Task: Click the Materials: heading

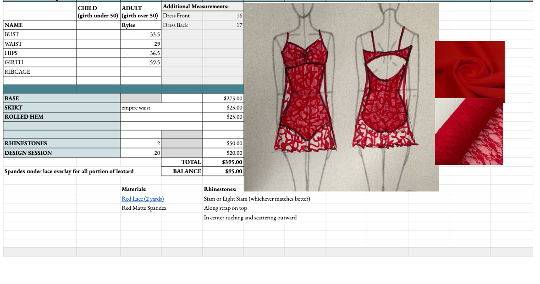Action: coord(134,189)
